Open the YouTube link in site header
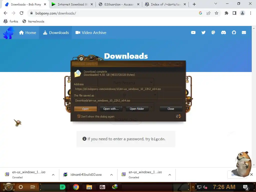This screenshot has width=256, height=192. (x=193, y=33)
